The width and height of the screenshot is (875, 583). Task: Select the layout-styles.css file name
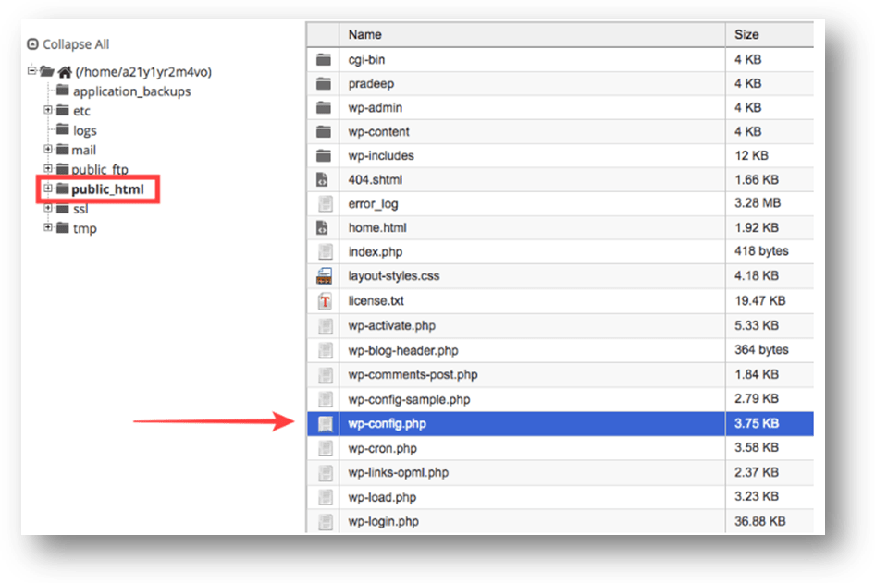click(x=394, y=276)
